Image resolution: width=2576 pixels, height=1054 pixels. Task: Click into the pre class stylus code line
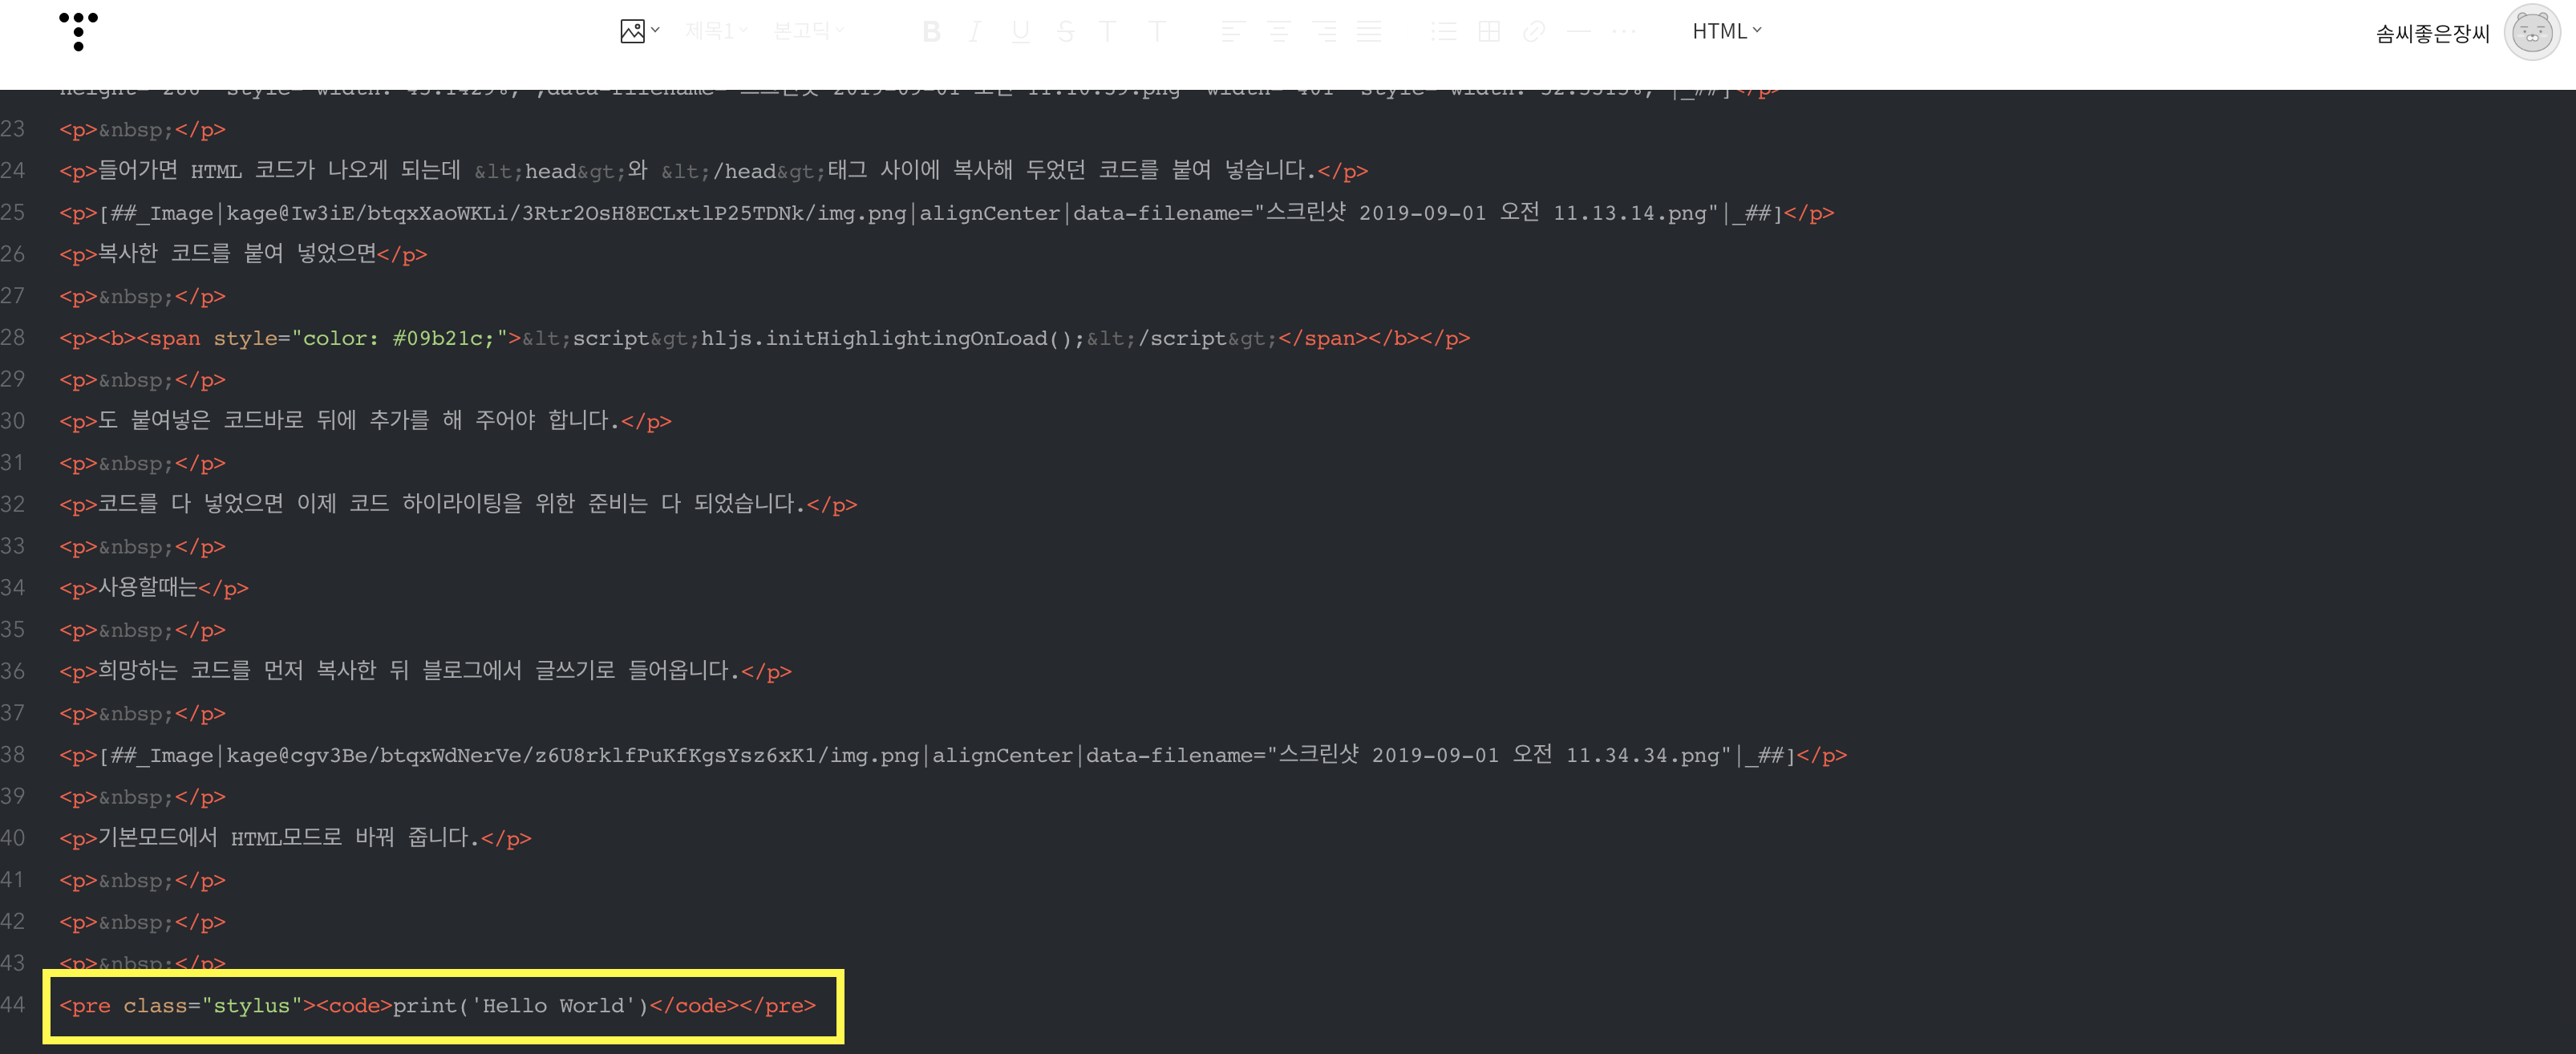point(437,1006)
